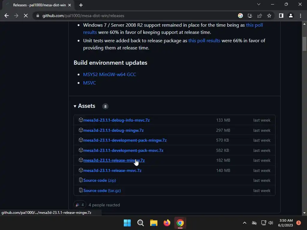Download mesa3d-23.1.1-debug-mingw.7z

[114, 130]
